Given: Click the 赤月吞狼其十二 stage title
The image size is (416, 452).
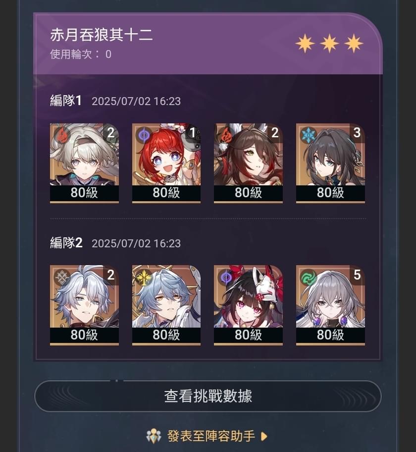Looking at the screenshot, I should (x=101, y=35).
